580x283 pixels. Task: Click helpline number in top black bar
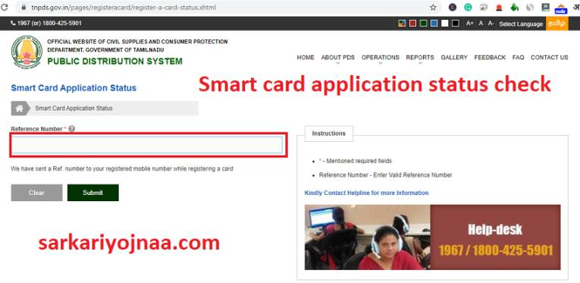(46, 23)
